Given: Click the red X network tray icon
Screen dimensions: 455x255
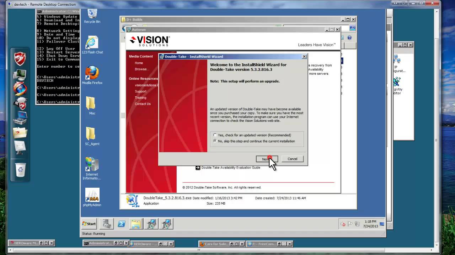Looking at the screenshot, I should [343, 224].
